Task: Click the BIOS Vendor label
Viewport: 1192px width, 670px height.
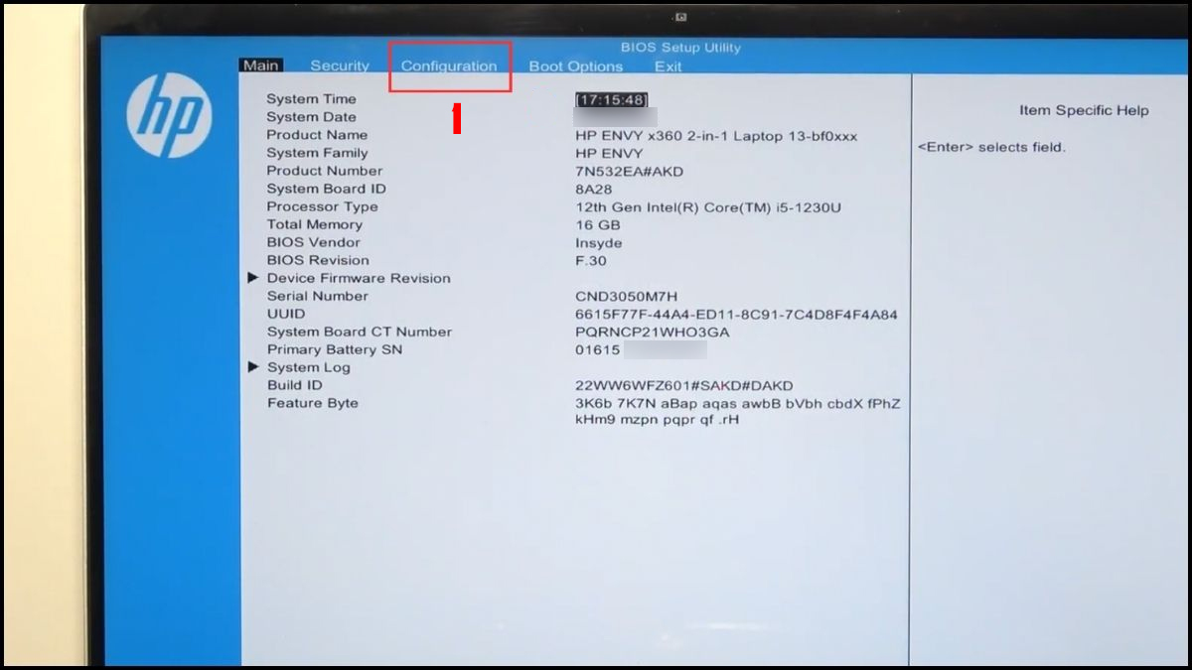Action: [x=313, y=242]
